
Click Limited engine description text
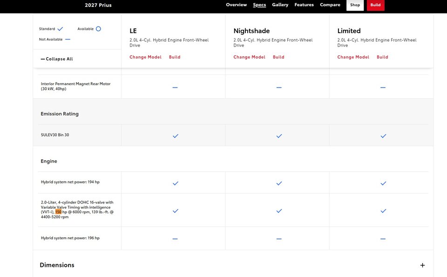377,42
